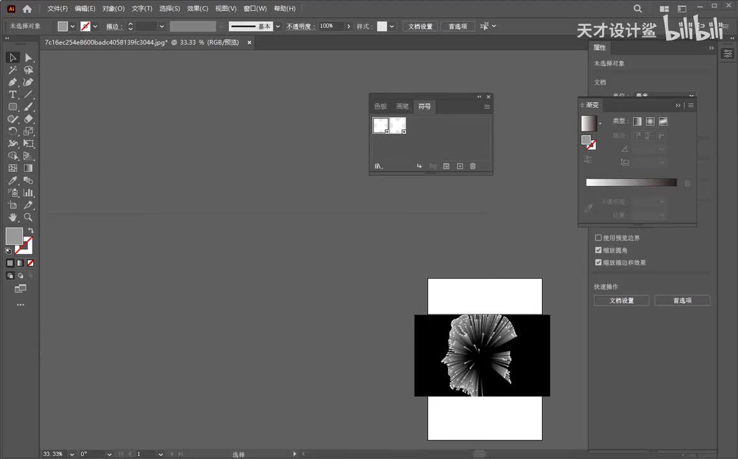The image size is (738, 459).
Task: Open stroke weight dropdown
Action: (162, 26)
